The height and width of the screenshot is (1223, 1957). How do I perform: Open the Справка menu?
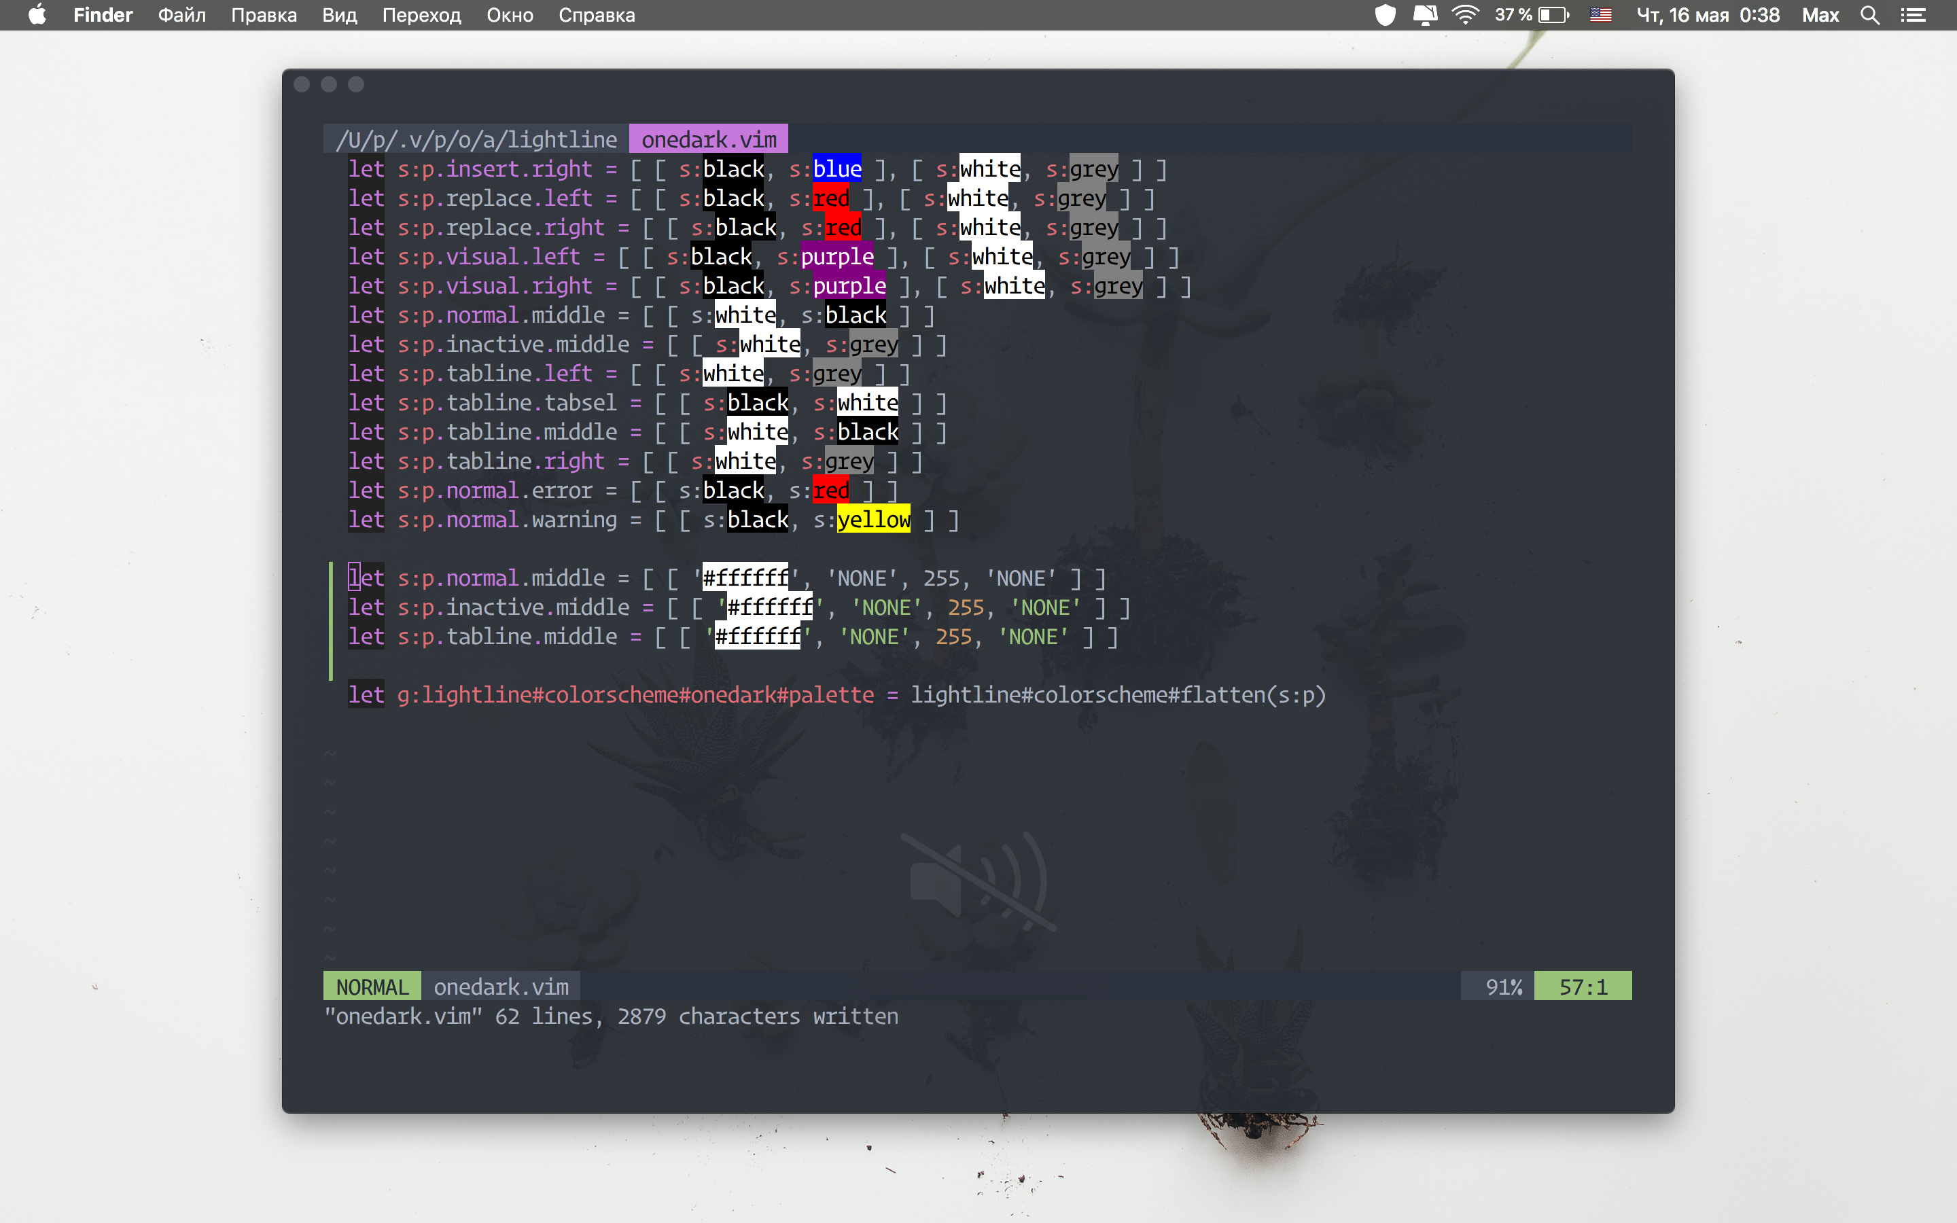point(597,14)
